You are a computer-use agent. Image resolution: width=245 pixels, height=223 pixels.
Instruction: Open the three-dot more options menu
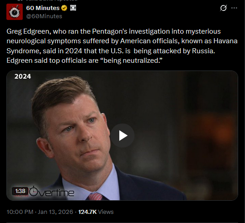[x=234, y=8]
